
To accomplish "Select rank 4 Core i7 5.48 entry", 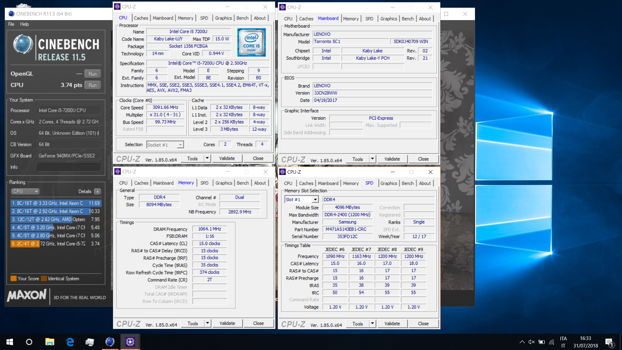I will 56,227.
